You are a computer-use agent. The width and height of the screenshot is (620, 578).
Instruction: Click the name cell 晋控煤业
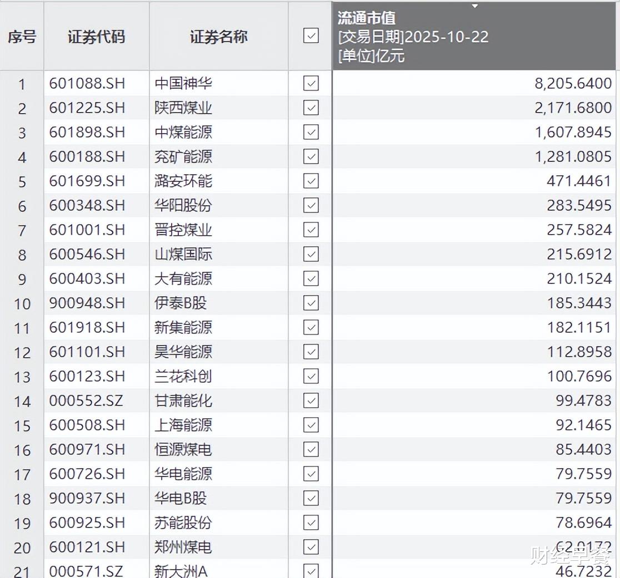click(183, 230)
